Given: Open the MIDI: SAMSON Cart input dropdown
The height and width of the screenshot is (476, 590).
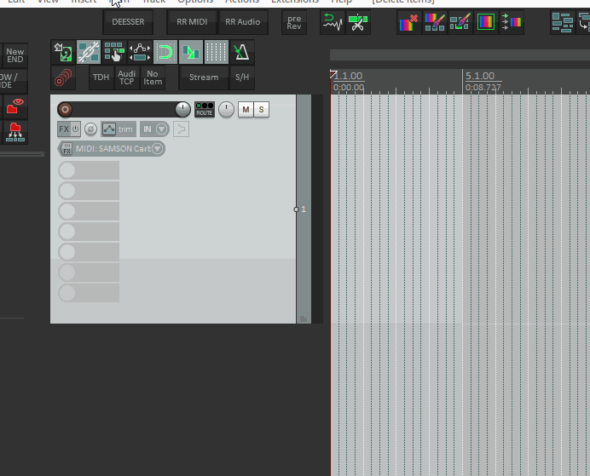Looking at the screenshot, I should [x=112, y=148].
